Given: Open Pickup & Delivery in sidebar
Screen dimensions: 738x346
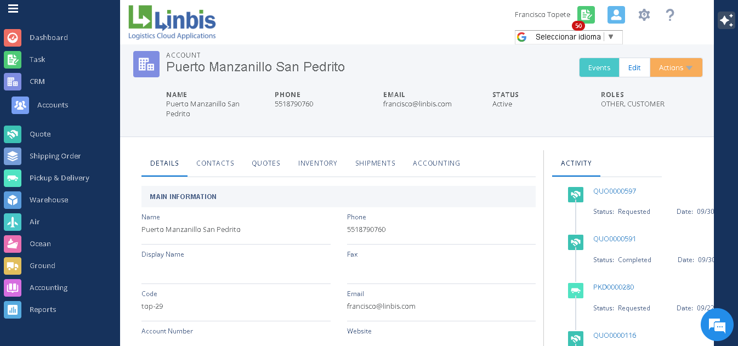Looking at the screenshot, I should click(59, 178).
